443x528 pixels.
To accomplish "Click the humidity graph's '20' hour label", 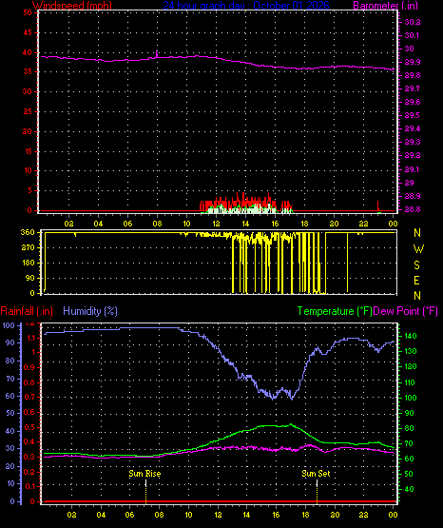I will coord(335,515).
